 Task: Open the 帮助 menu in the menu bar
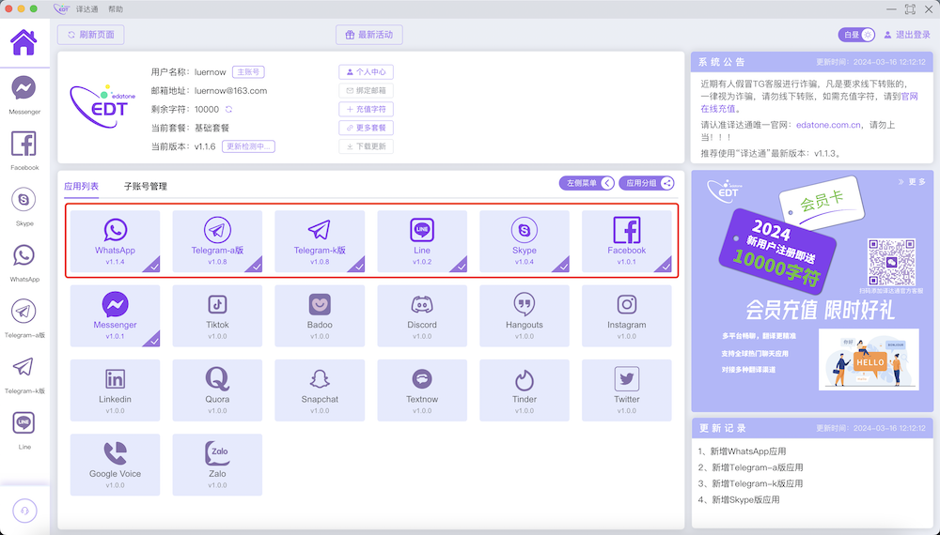point(115,8)
